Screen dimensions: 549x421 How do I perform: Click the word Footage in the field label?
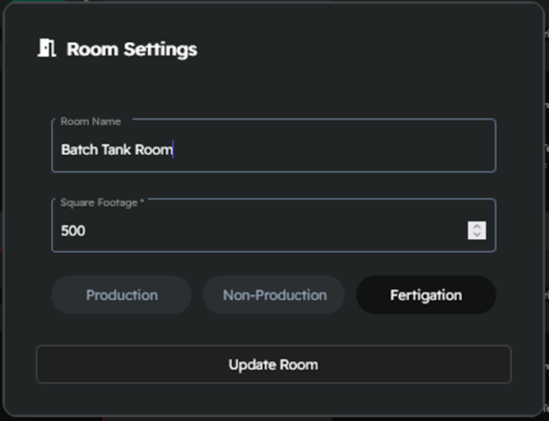pyautogui.click(x=119, y=202)
